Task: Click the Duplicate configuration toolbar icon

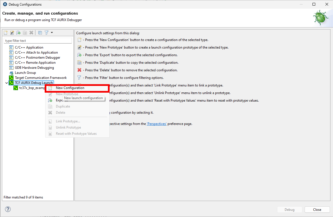Action: (25, 33)
